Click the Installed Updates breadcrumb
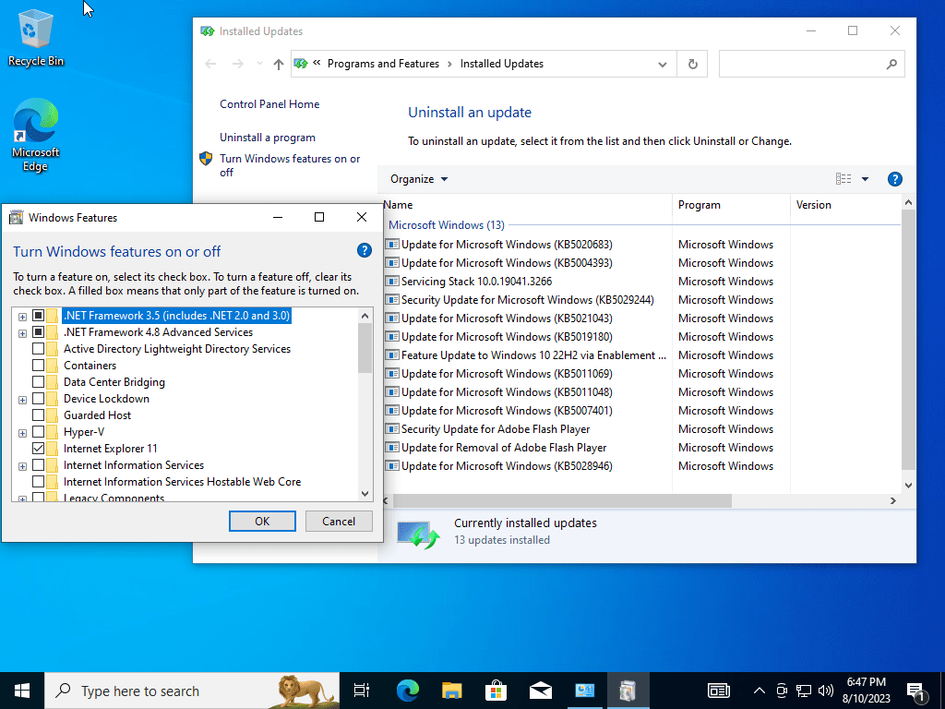The image size is (945, 709). (501, 64)
